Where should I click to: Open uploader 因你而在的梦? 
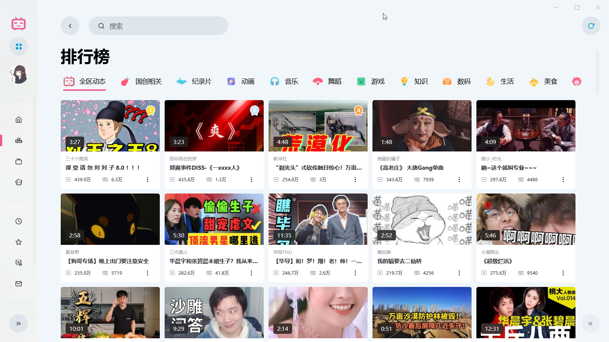pos(183,159)
